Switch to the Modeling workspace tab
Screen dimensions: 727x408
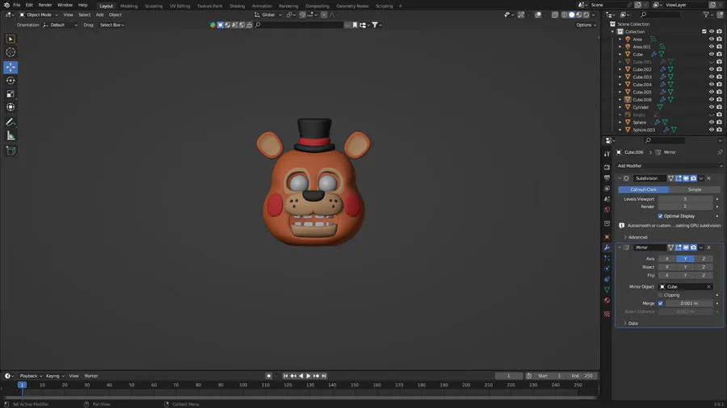pyautogui.click(x=129, y=6)
